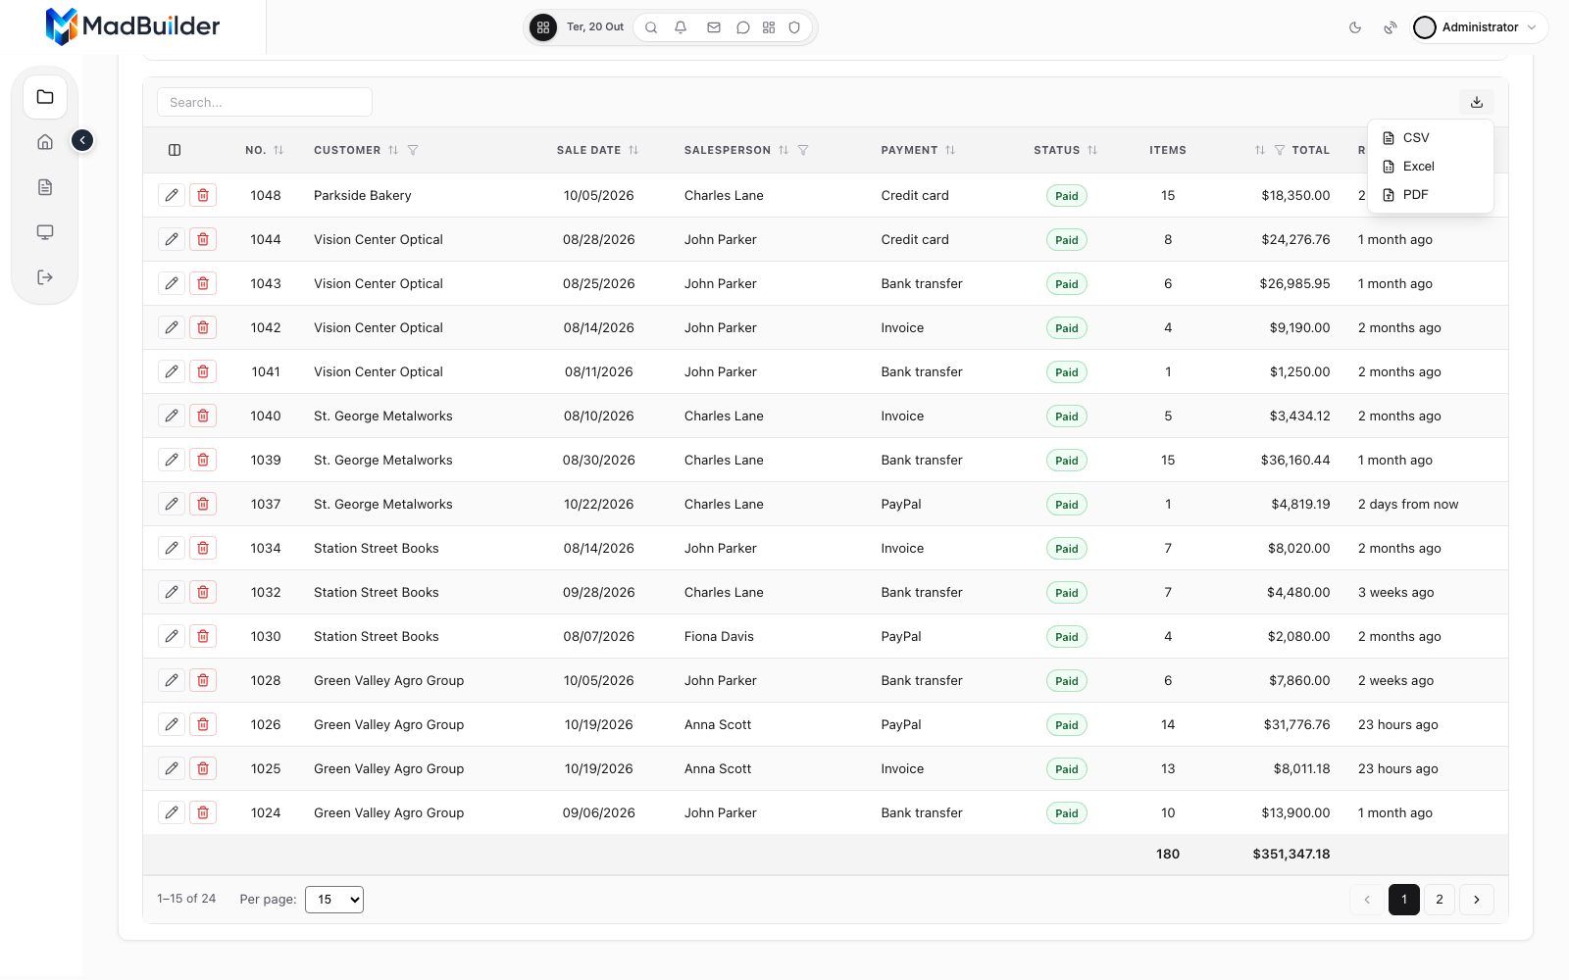Choose CSV export option
This screenshot has height=980, width=1569.
point(1431,138)
